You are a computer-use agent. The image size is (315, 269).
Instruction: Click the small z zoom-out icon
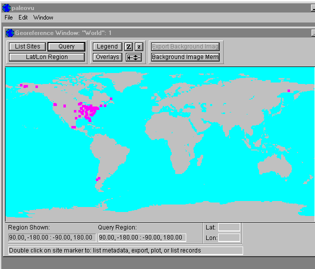pyautogui.click(x=139, y=46)
